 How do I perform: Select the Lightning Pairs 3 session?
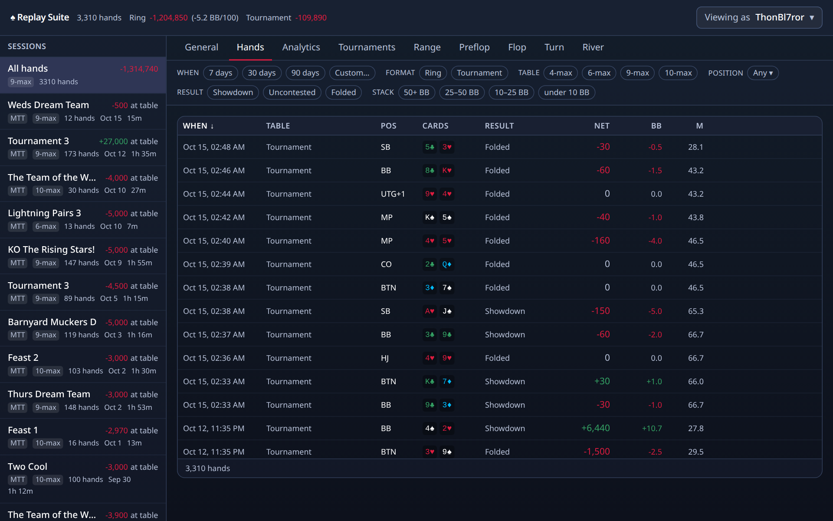(x=83, y=220)
